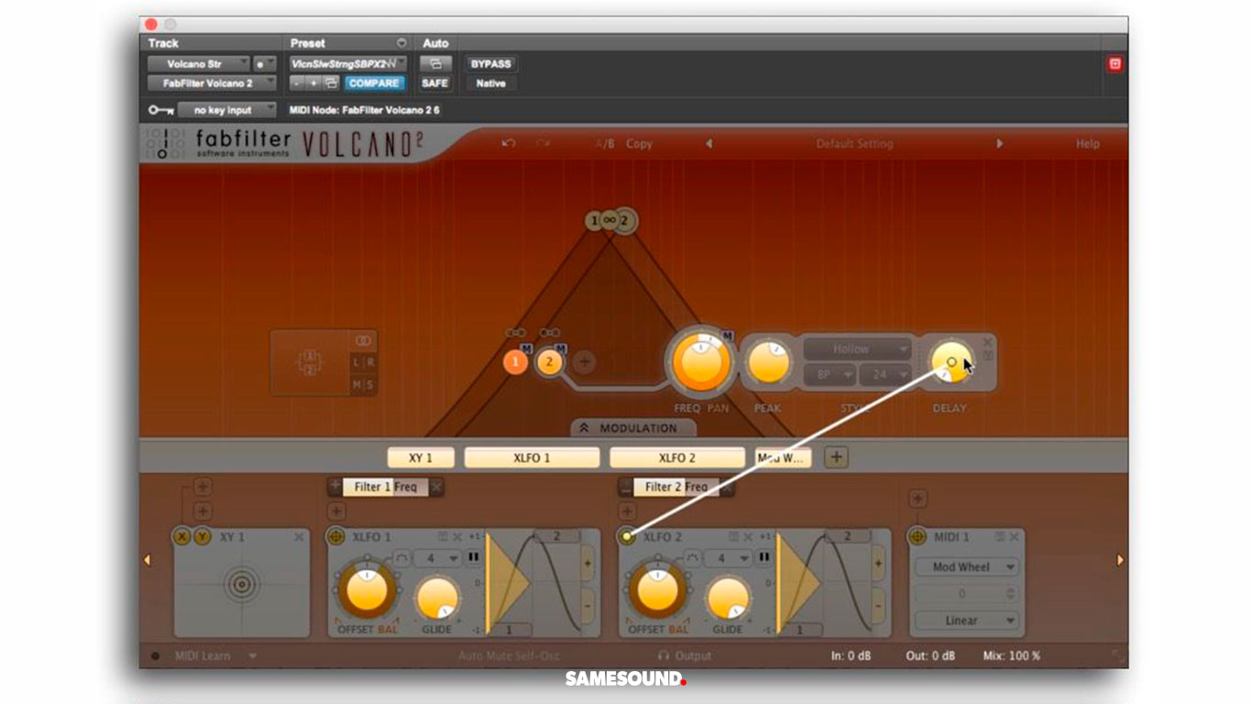The height and width of the screenshot is (704, 1252).
Task: Click the key input key icon
Action: (160, 110)
